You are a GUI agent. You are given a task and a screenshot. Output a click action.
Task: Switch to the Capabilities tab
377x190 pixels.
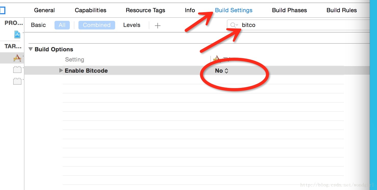tap(90, 10)
